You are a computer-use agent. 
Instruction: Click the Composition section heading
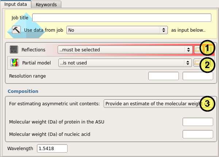click(x=23, y=91)
